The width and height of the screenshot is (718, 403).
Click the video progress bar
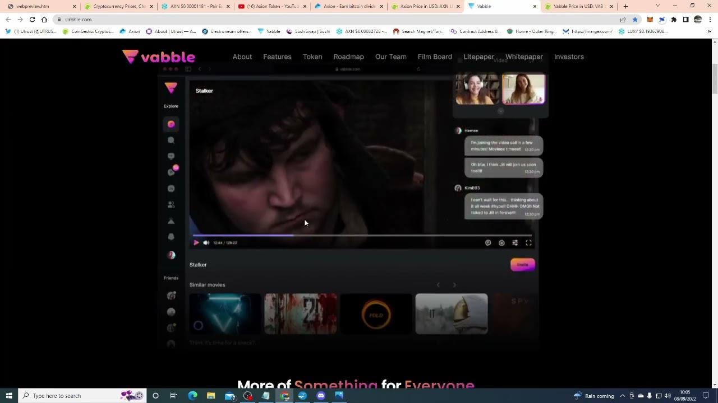pos(362,236)
